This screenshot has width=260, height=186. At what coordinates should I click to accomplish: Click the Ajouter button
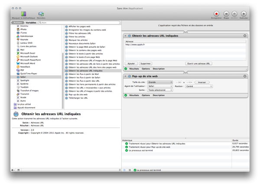132,63
